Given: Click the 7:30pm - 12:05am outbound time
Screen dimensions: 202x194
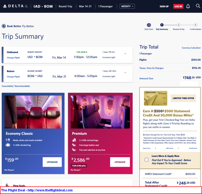Looking at the screenshot, I should coord(85,57).
